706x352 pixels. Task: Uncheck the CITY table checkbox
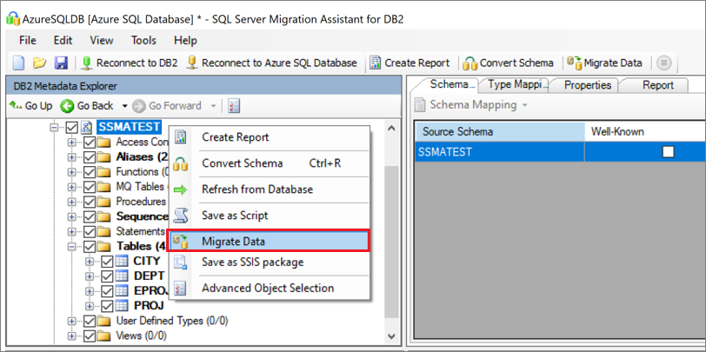(107, 261)
